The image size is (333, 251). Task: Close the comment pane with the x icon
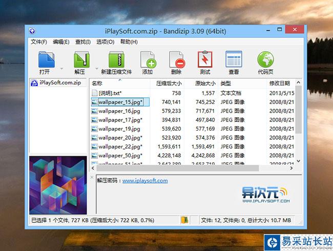[92, 177]
